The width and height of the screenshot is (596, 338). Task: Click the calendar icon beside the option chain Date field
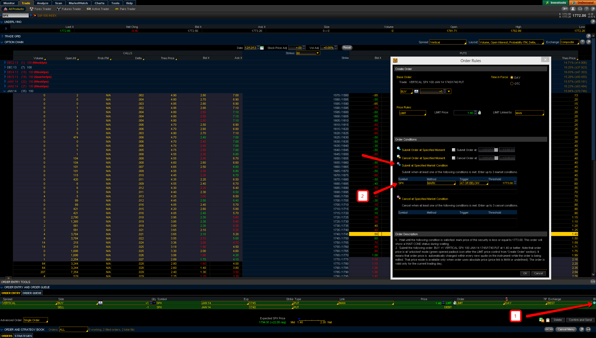coord(262,48)
